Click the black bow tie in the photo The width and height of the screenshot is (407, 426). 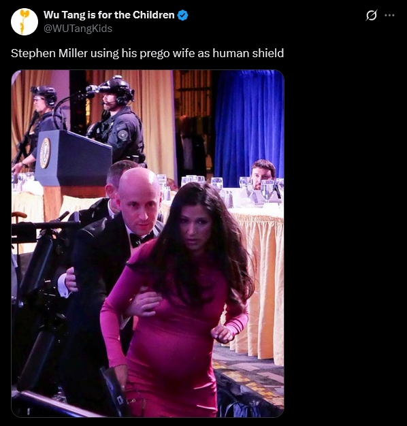click(x=141, y=240)
